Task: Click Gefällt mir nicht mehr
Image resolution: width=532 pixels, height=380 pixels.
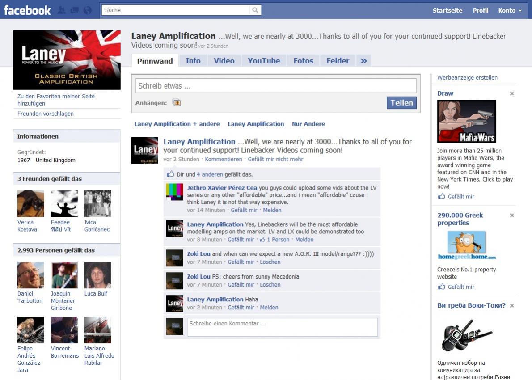Action: tap(275, 159)
